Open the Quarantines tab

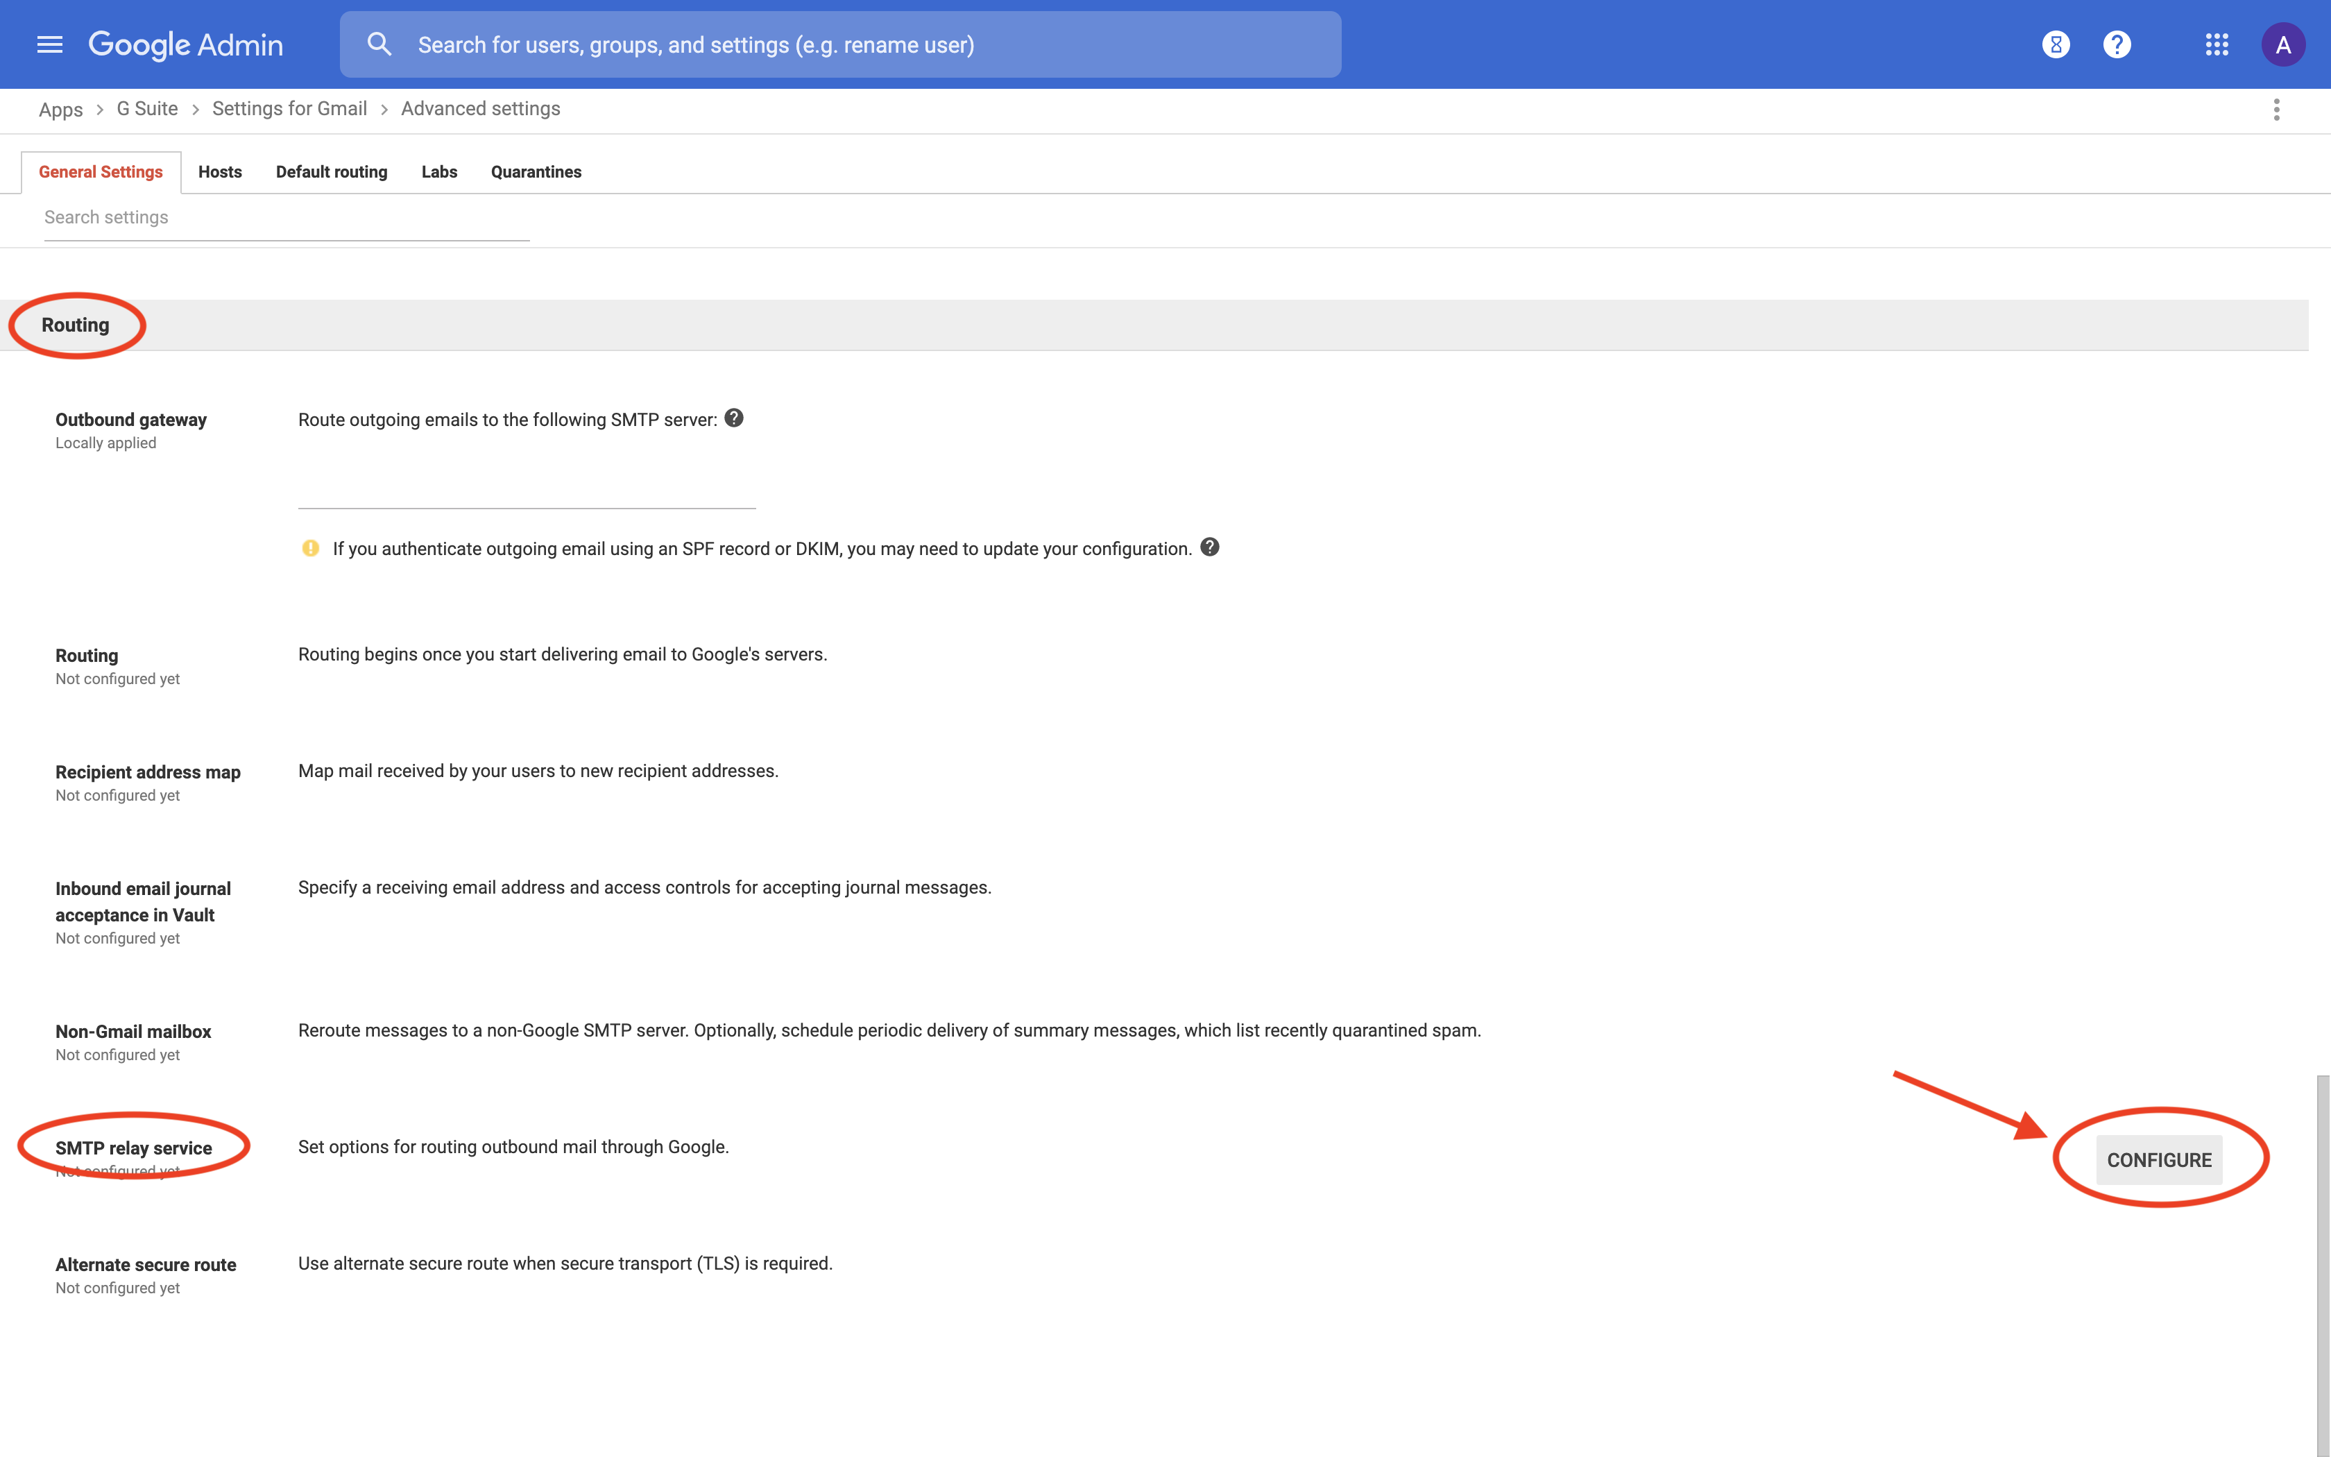pos(536,171)
